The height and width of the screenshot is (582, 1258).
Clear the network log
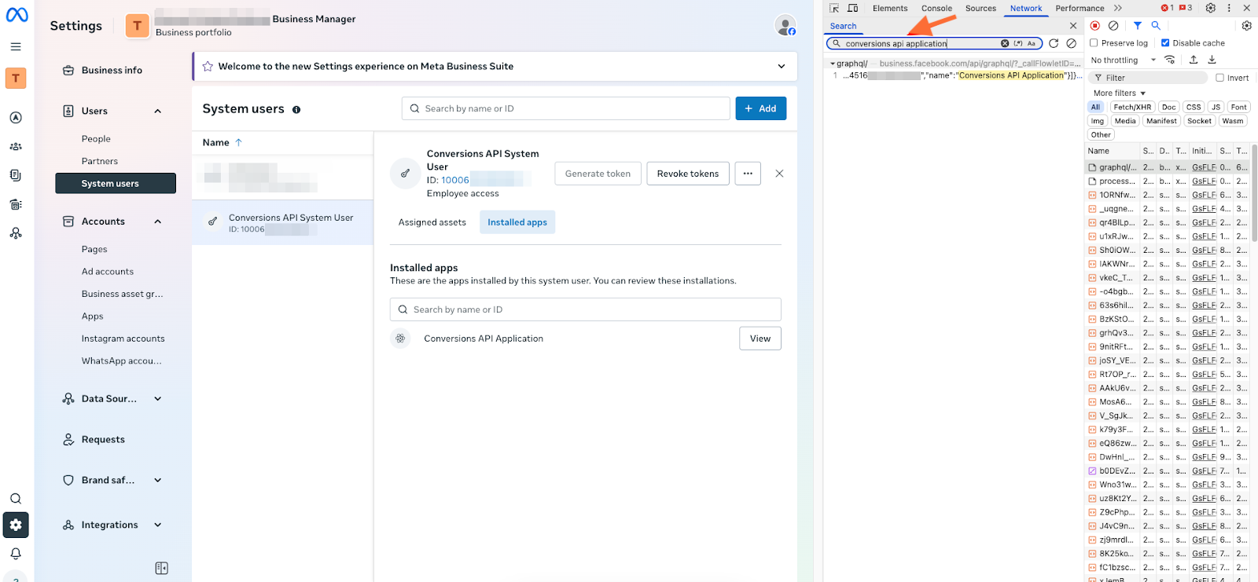pyautogui.click(x=1113, y=26)
